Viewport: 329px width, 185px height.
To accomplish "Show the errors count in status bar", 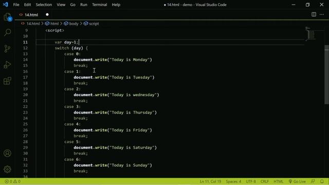I will pos(8,181).
